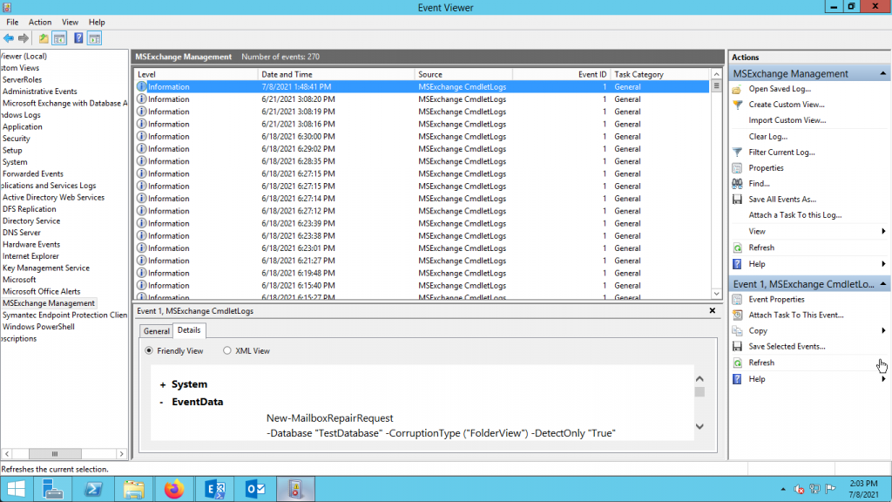
Task: Click the Forward arrow toolbar icon
Action: pos(24,38)
